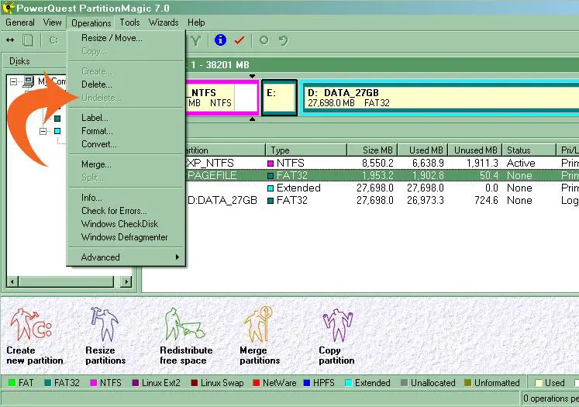Choose Check for Errors... menu entry
579x407 pixels.
point(126,211)
